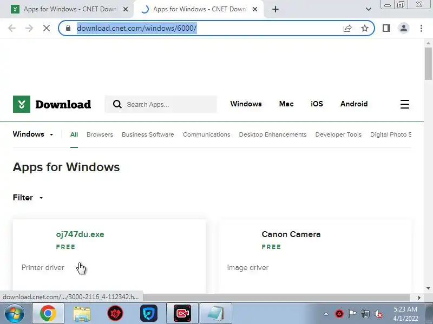The image size is (433, 324).
Task: Open Desktop Enhancements category
Action: pos(273,134)
